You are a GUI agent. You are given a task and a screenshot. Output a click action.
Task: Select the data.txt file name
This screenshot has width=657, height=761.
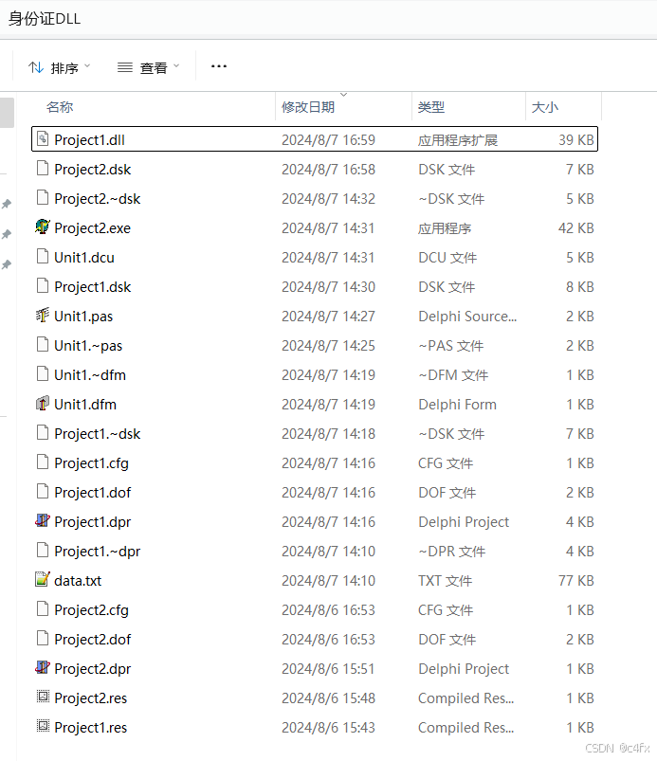(78, 580)
